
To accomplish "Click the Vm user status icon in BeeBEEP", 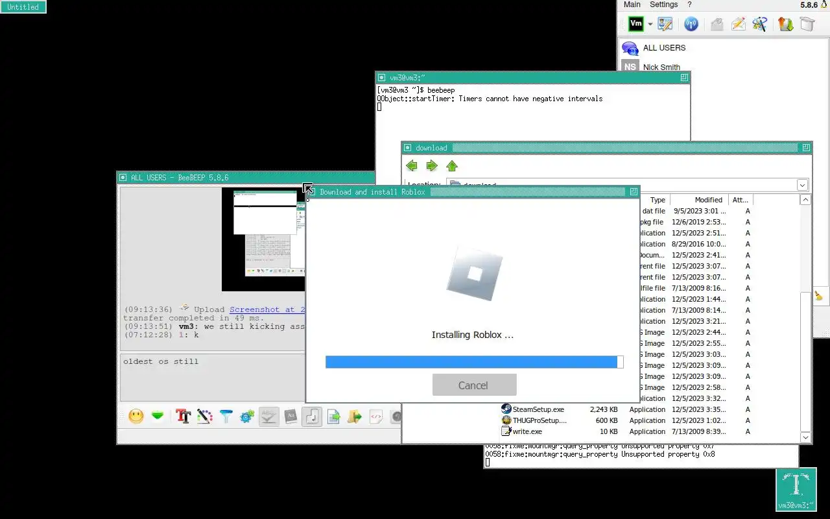I will [636, 24].
